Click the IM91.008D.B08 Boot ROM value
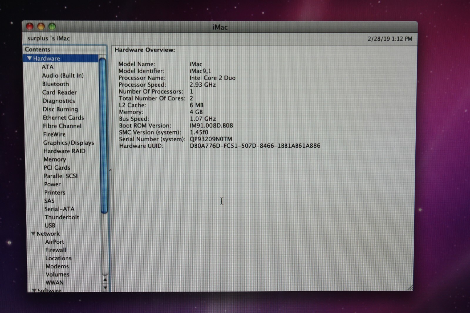This screenshot has width=470, height=313. 211,125
